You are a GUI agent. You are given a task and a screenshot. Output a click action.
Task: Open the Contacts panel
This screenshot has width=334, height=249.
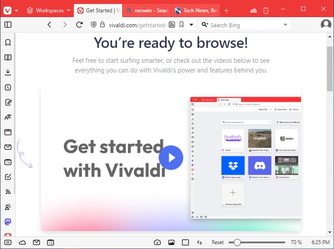click(x=8, y=207)
